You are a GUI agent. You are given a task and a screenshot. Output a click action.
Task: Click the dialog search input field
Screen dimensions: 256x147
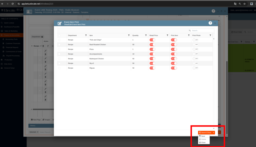(x=202, y=31)
